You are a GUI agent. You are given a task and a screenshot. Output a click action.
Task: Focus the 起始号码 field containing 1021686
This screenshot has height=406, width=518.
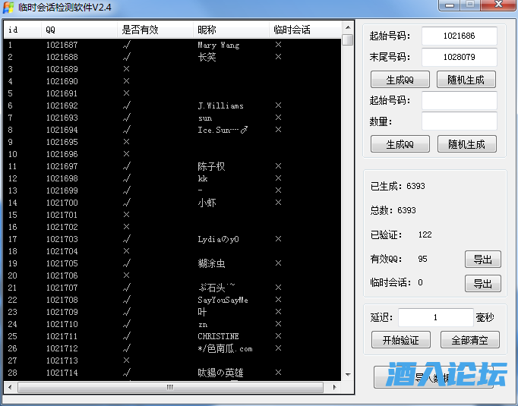click(x=459, y=36)
